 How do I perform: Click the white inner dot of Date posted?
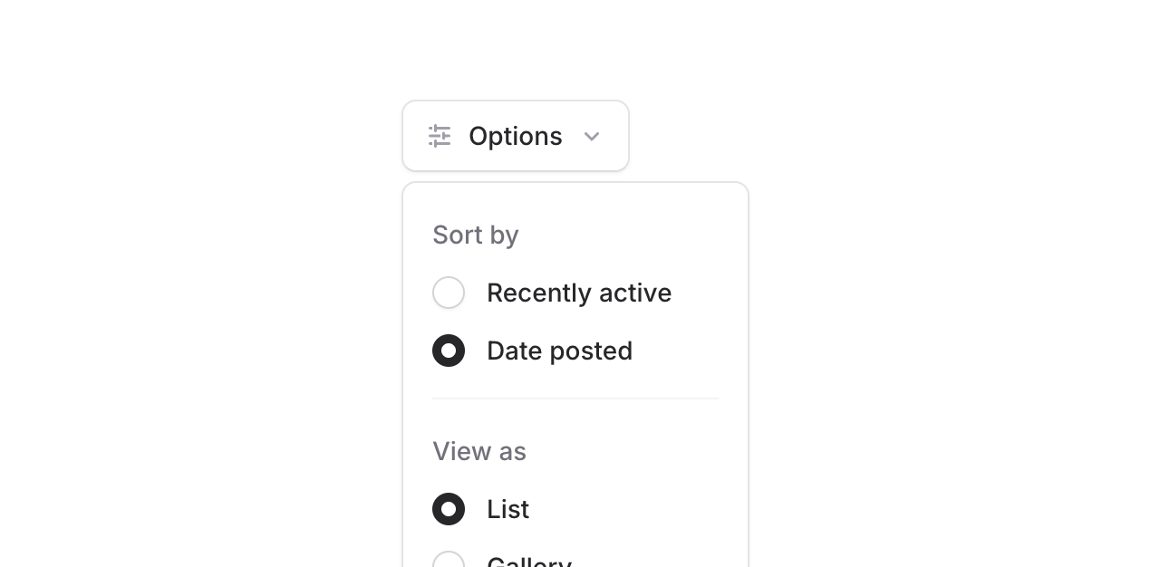[449, 351]
